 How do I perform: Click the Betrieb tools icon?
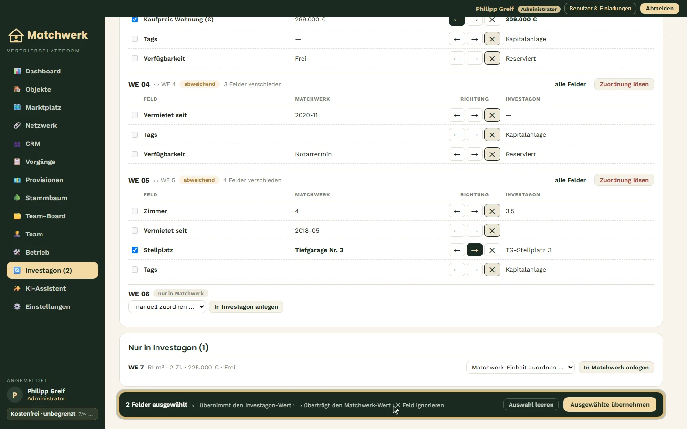tap(17, 252)
